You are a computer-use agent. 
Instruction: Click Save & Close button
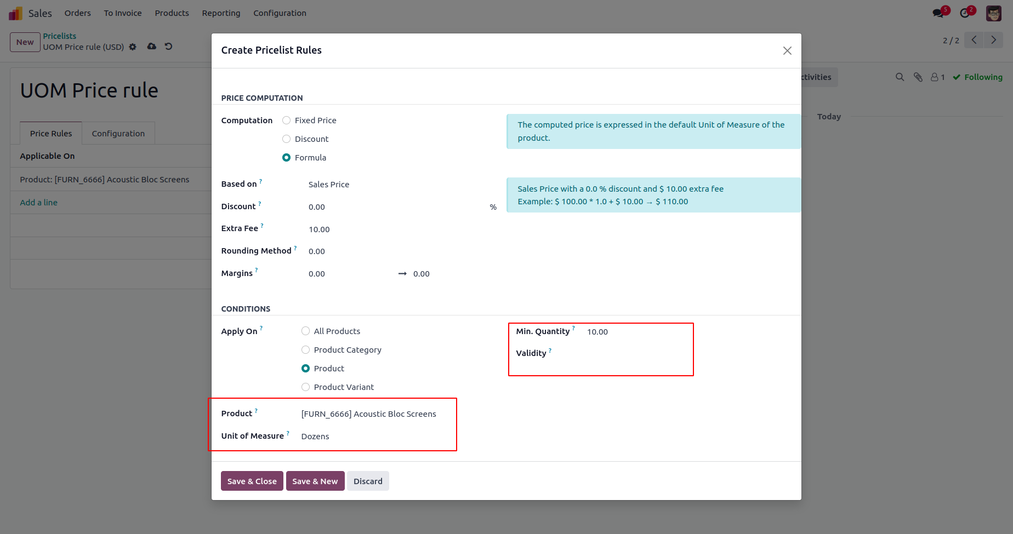(252, 481)
